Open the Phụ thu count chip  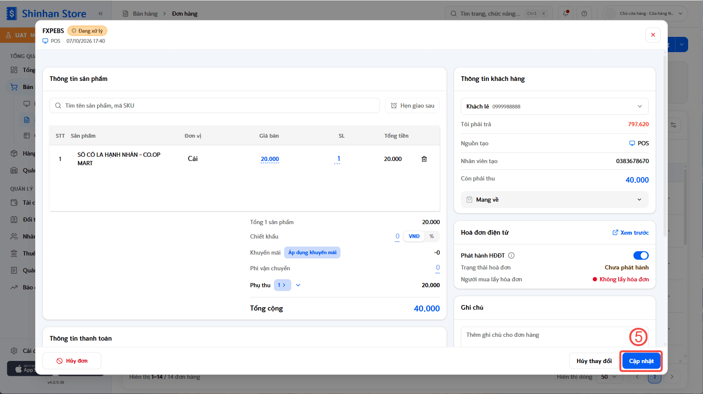(x=282, y=285)
